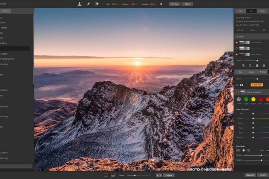
Task: Select the middle layer mask thumbnail
Action: click(x=247, y=48)
